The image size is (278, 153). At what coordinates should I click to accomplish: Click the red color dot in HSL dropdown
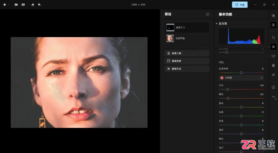coord(222,78)
